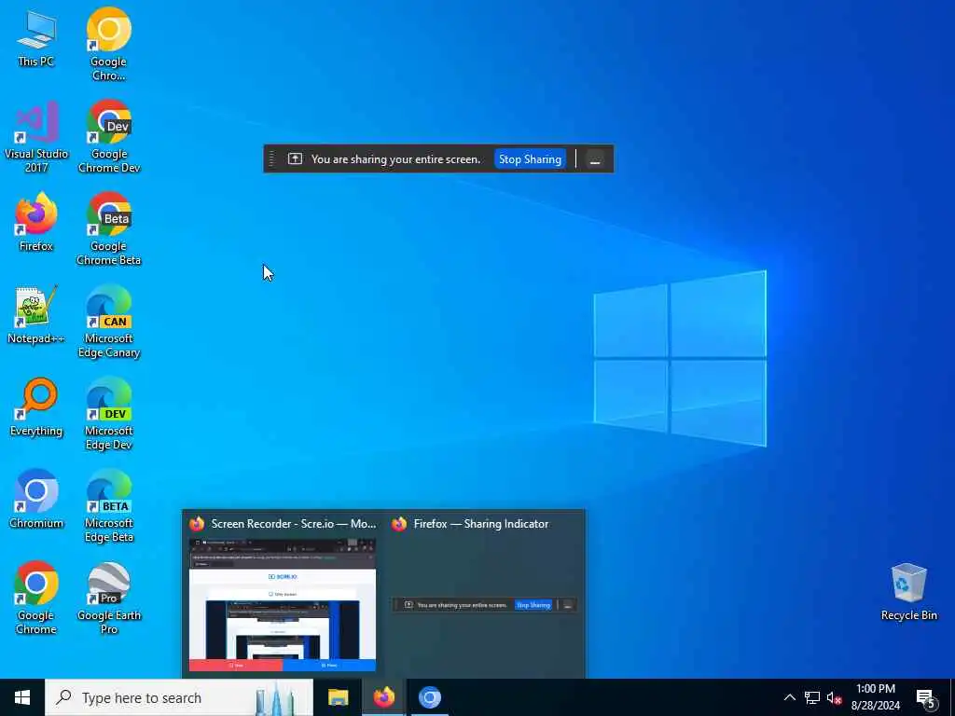
Task: Select the Chromium desktop shortcut
Action: (36, 500)
